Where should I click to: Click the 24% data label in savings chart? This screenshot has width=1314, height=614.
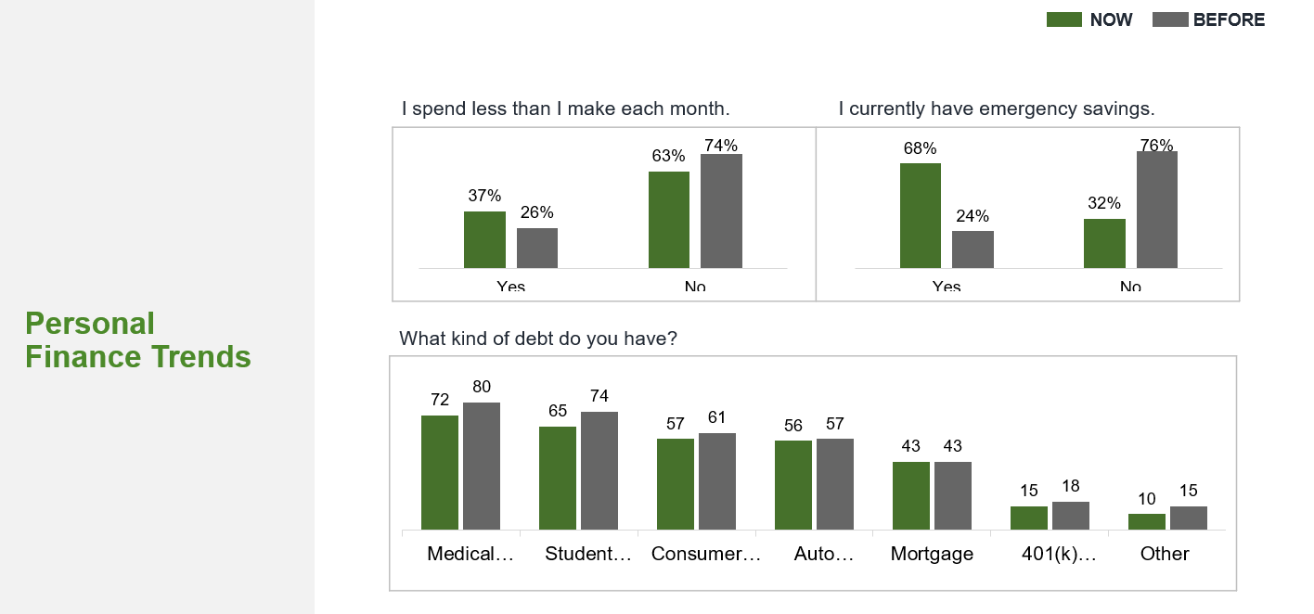click(x=973, y=216)
